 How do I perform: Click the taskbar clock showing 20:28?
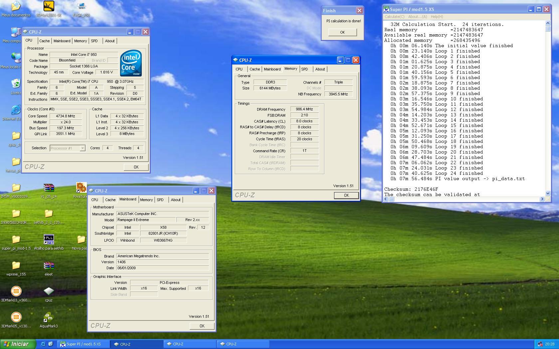pos(550,344)
